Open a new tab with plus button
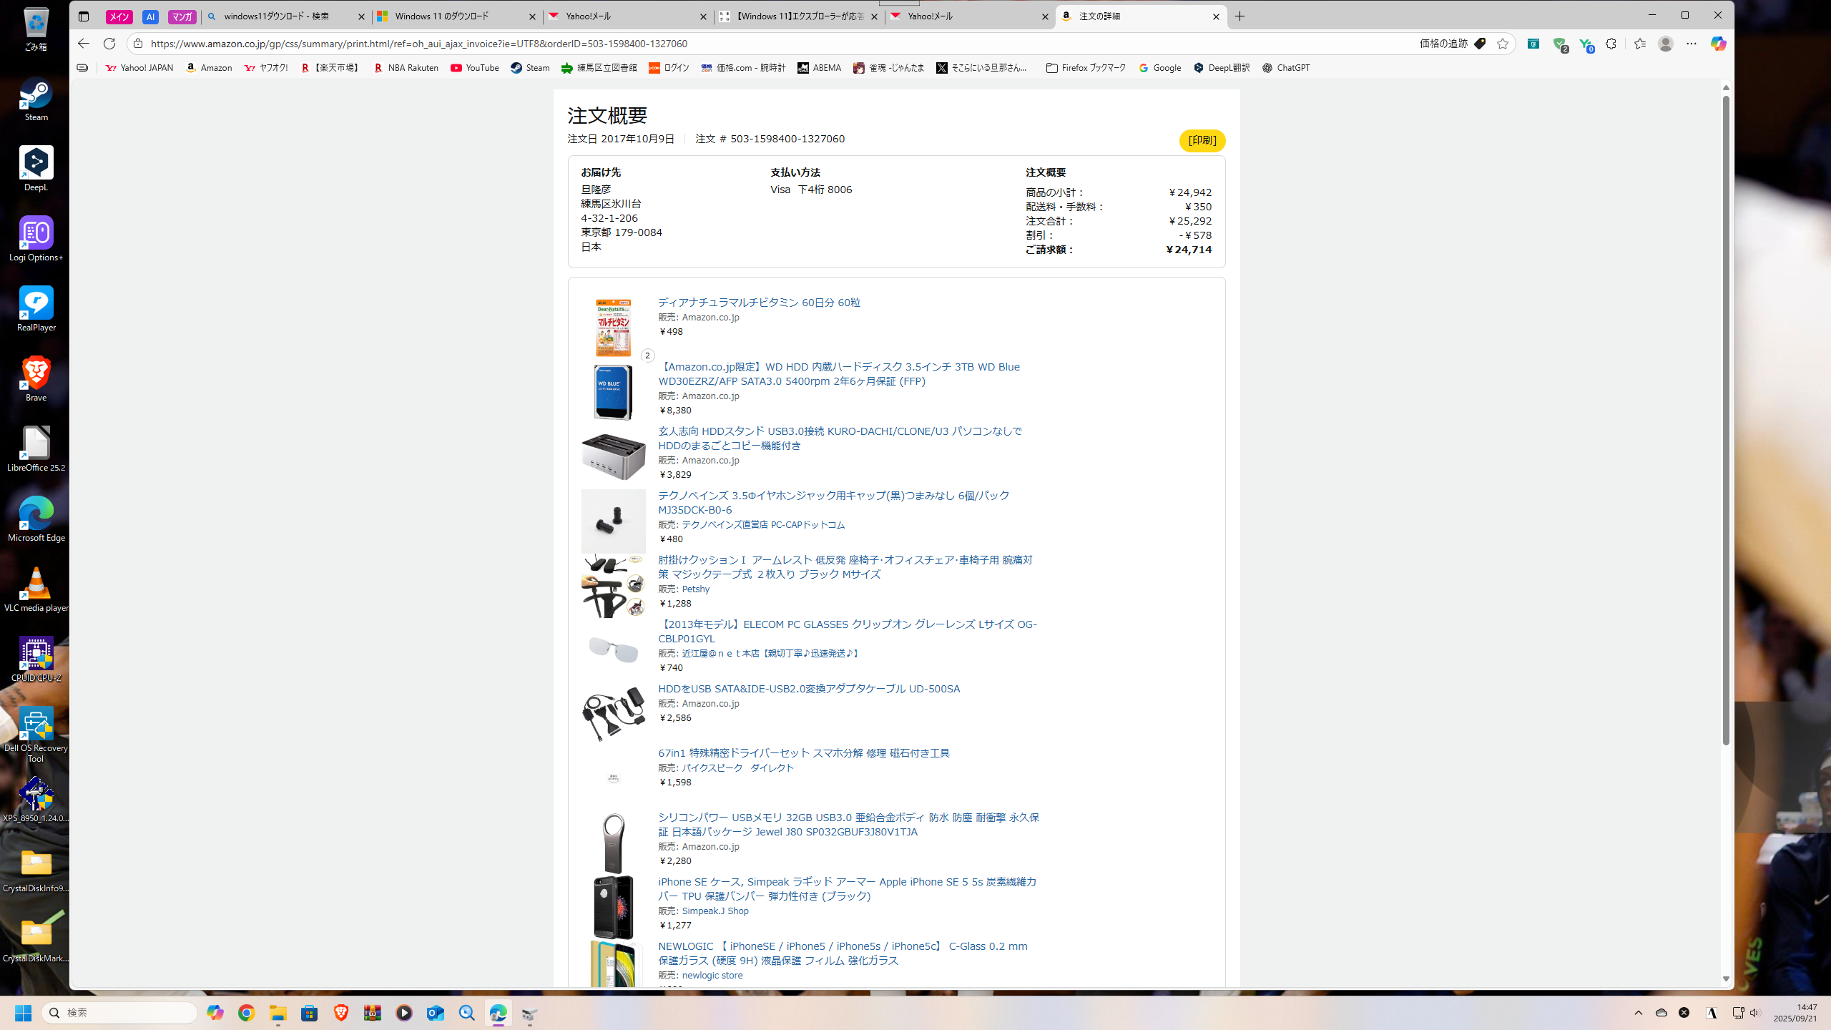 (x=1240, y=16)
